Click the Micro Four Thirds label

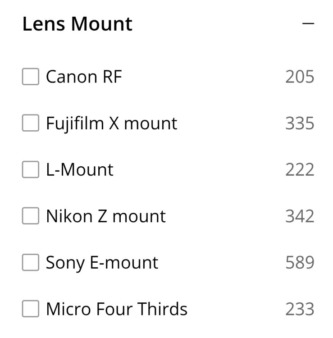click(117, 309)
